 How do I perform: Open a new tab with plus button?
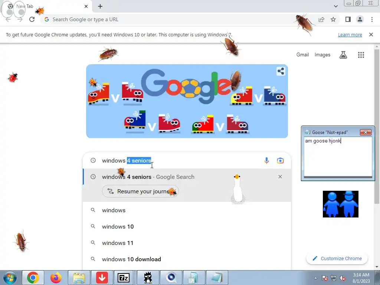pos(100,6)
